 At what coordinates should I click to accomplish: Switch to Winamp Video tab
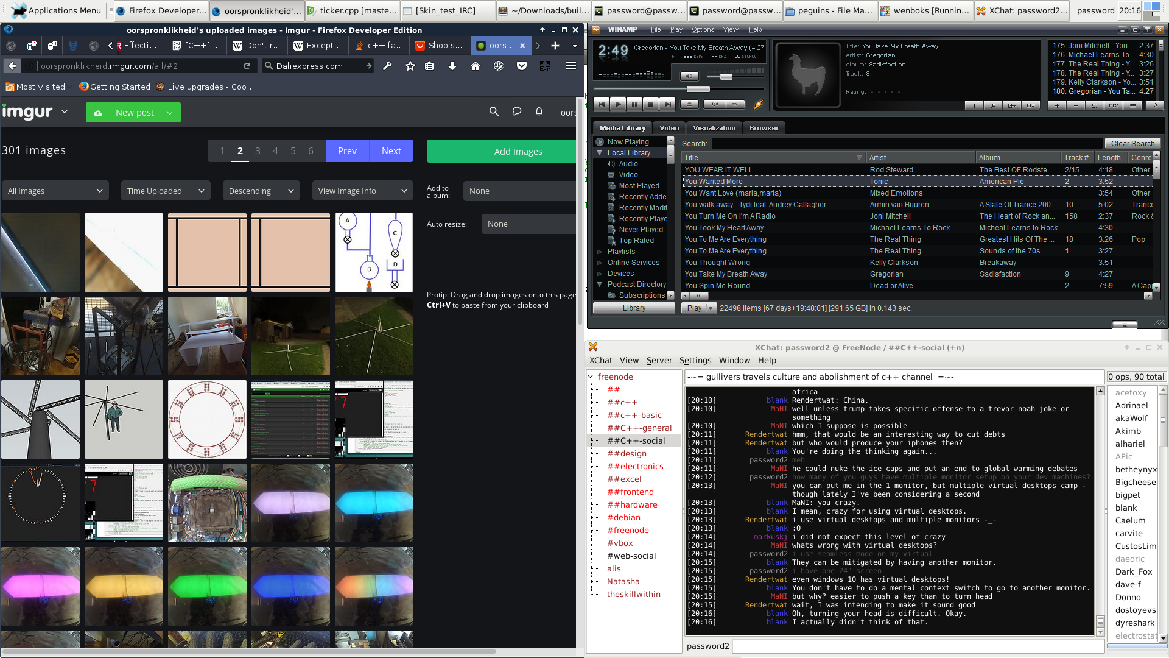tap(669, 128)
